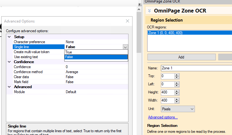Select the Use existing text row

tap(39, 57)
